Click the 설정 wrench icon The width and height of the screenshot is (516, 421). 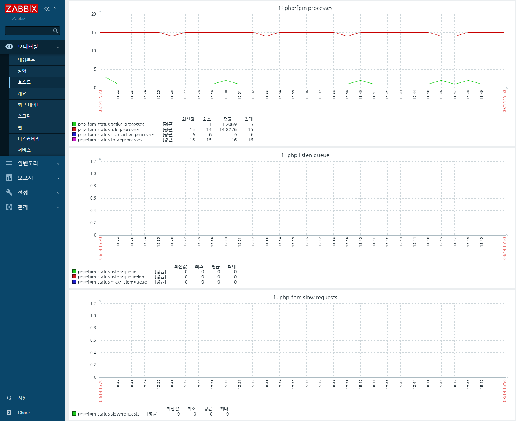9,192
